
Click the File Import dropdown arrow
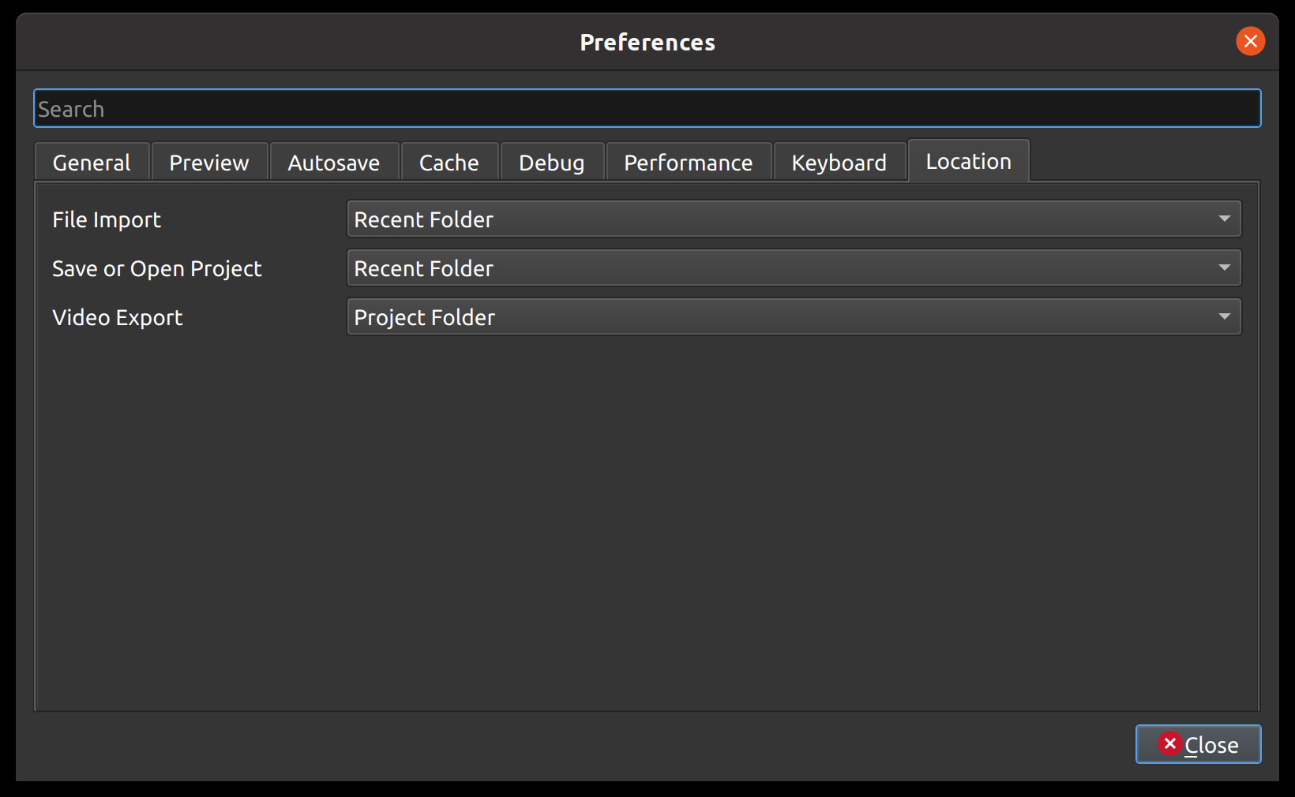pyautogui.click(x=1225, y=219)
